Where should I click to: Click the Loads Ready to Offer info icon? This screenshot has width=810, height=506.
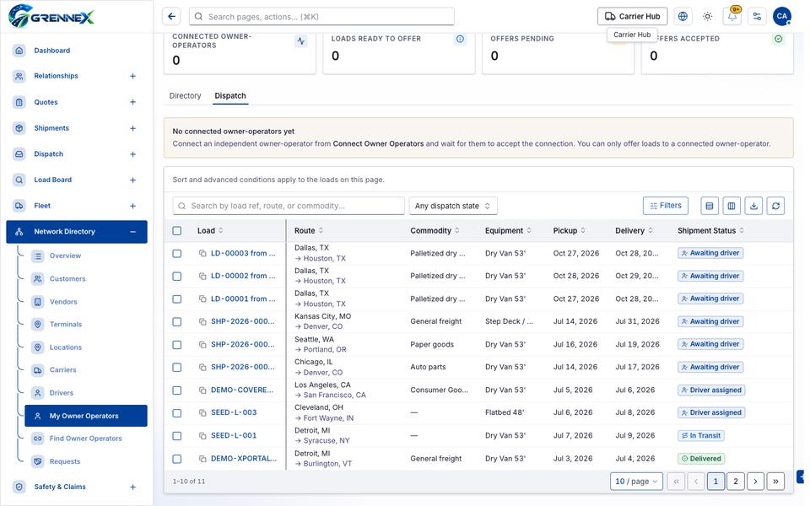pos(460,40)
